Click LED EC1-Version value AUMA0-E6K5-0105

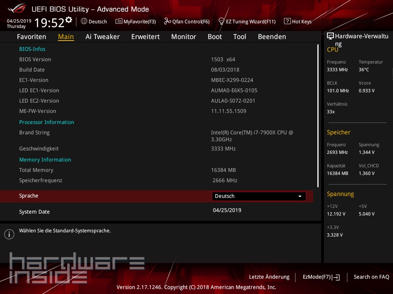[234, 90]
